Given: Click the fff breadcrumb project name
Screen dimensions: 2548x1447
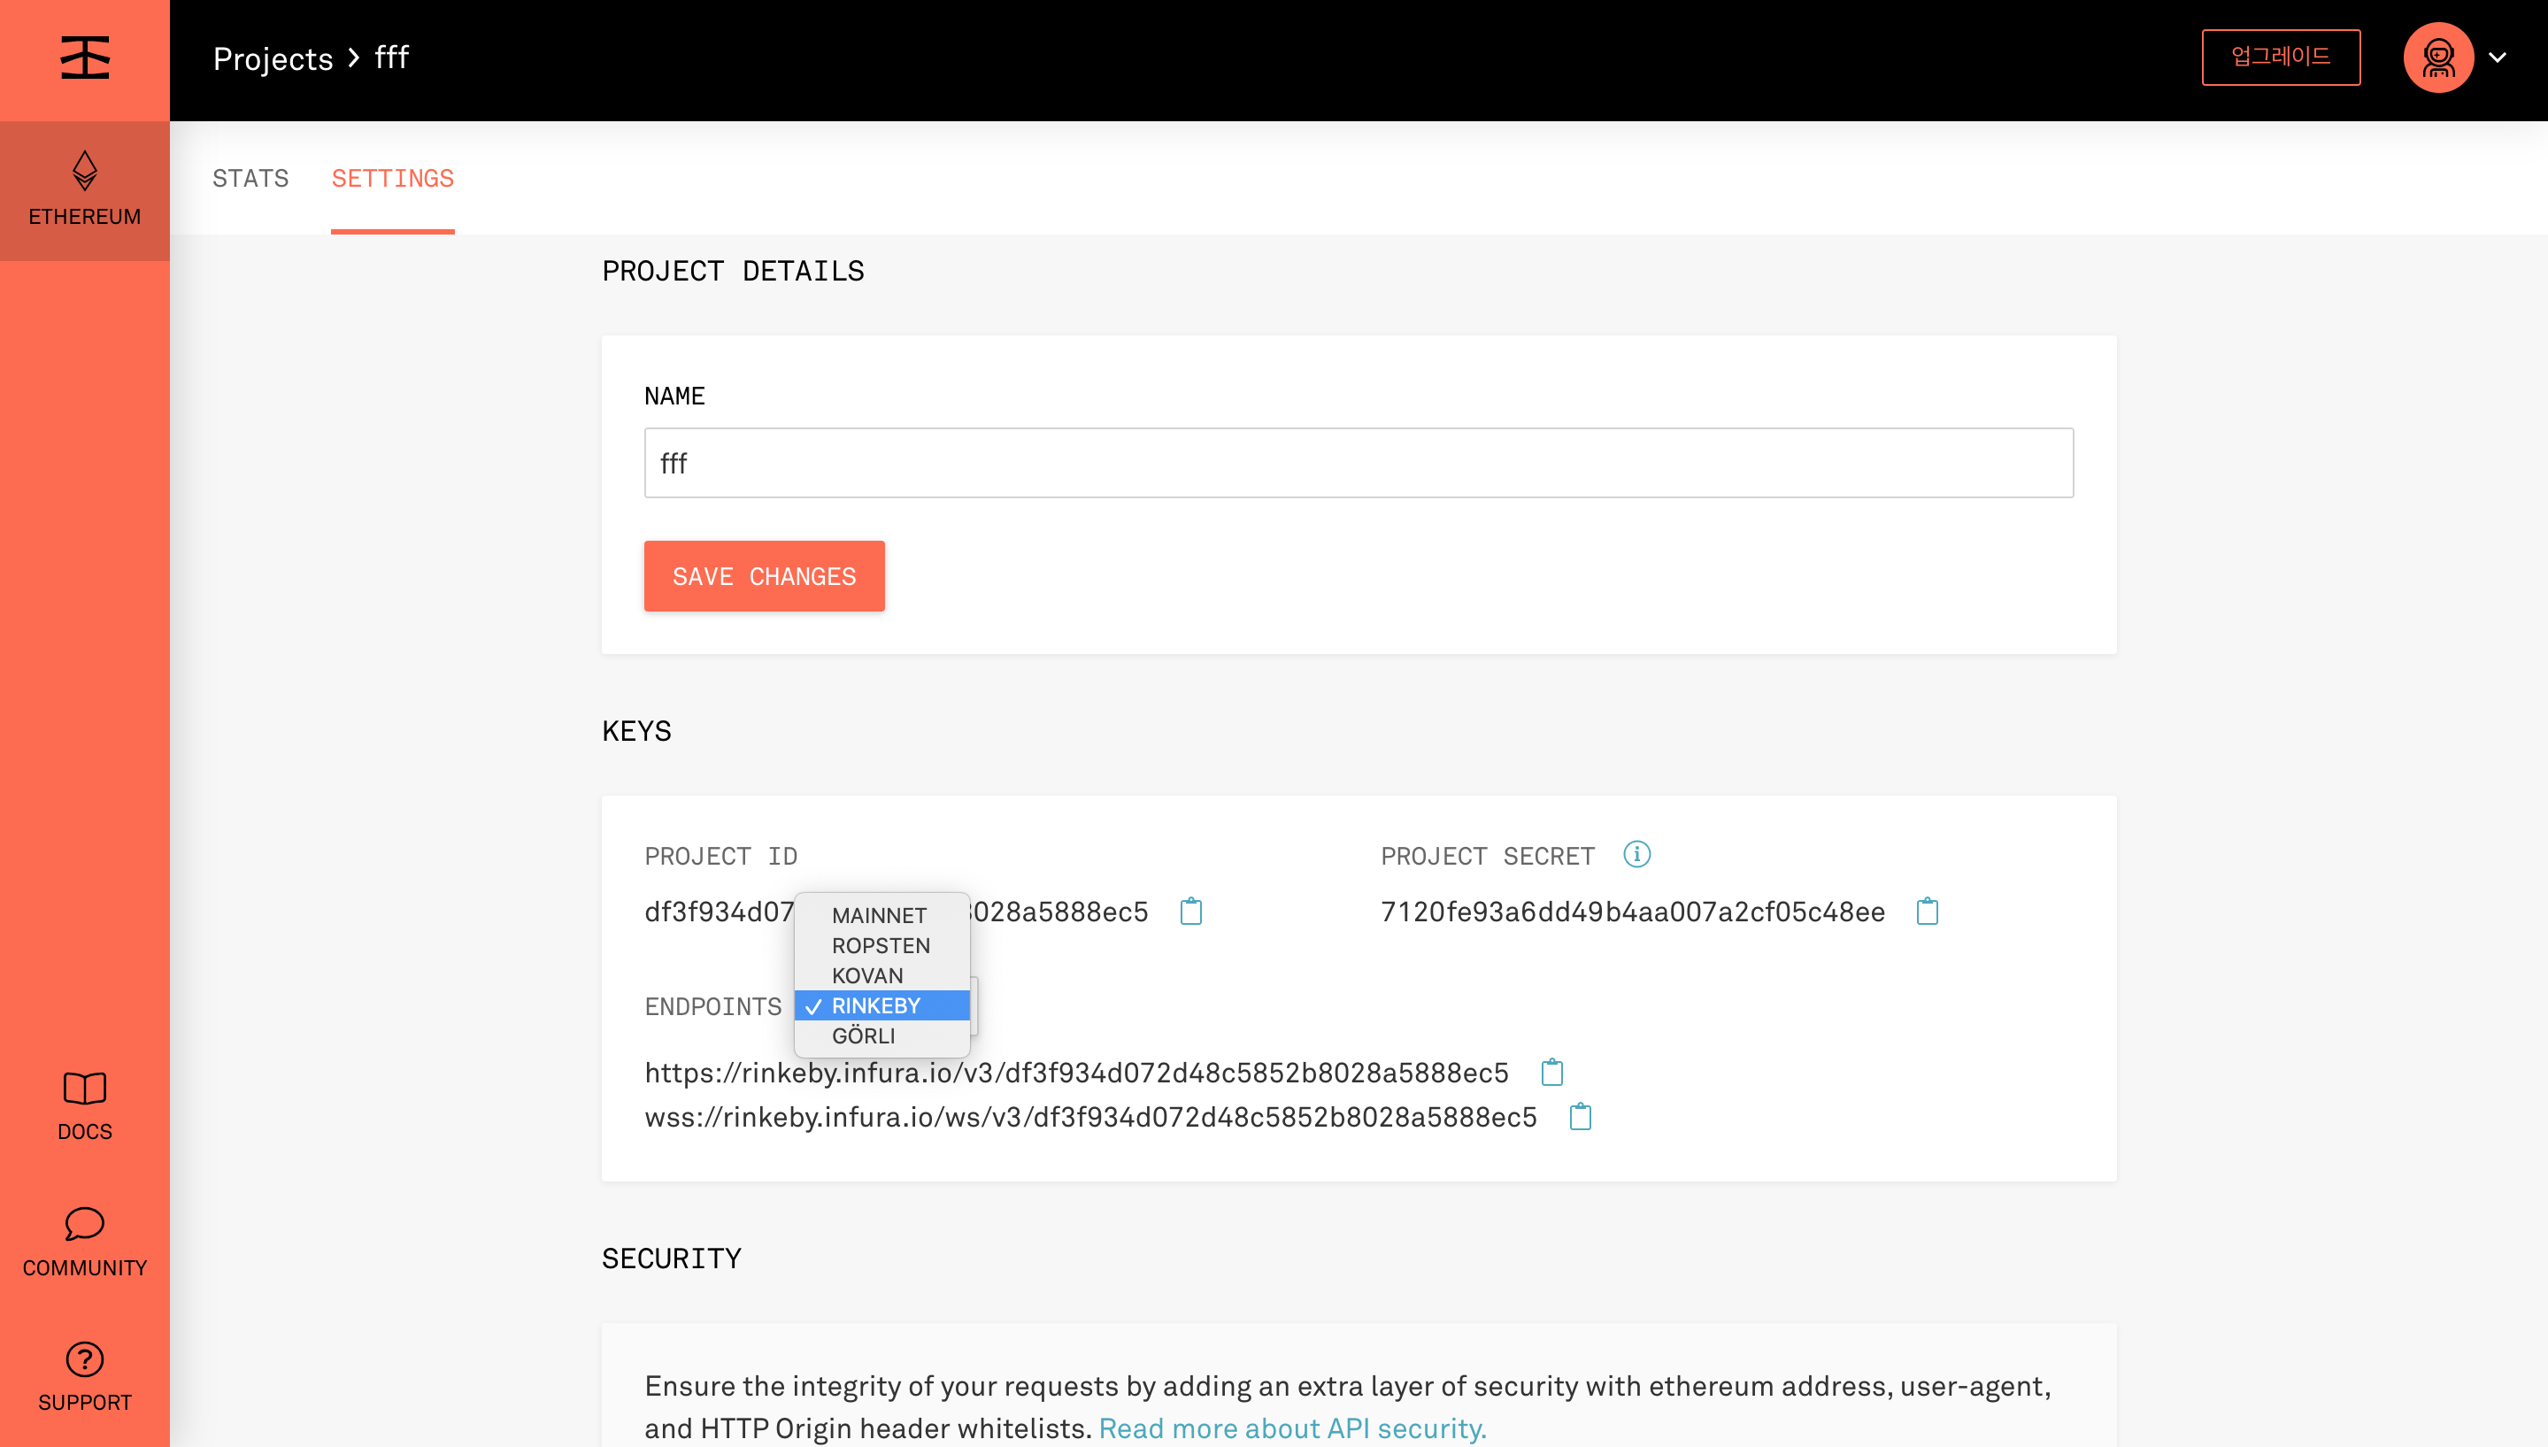Looking at the screenshot, I should click(391, 58).
